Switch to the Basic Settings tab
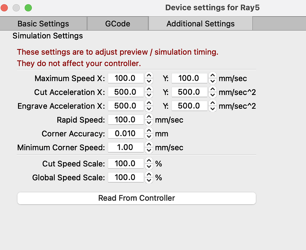Image resolution: width=306 pixels, height=250 pixels. 43,23
